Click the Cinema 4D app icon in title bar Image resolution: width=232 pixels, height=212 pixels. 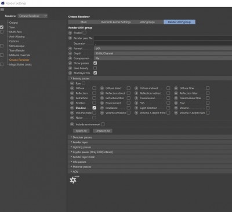tap(3, 3)
